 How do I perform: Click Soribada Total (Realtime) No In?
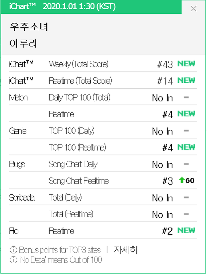coord(162,215)
